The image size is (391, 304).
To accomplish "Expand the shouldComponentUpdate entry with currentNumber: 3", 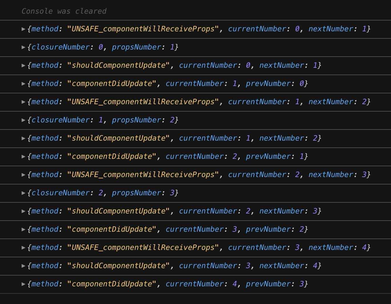I will tap(24, 266).
